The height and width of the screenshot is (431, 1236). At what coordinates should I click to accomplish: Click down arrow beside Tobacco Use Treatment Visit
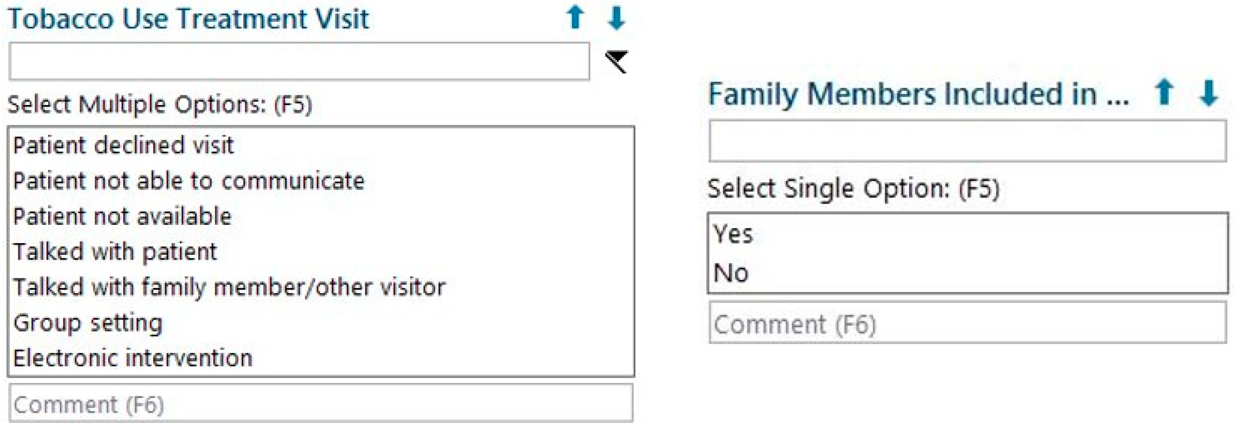[x=617, y=18]
